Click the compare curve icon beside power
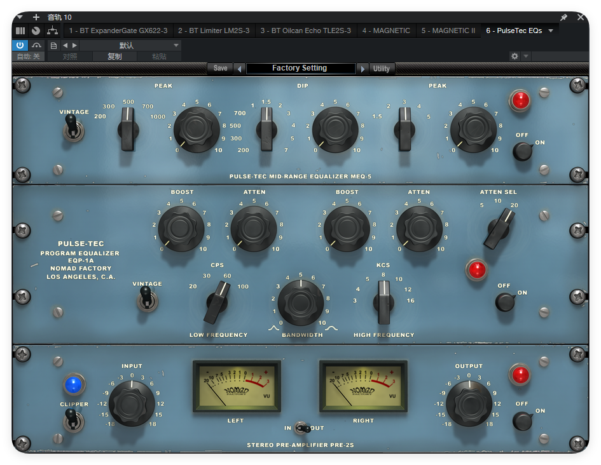This screenshot has height=465, width=601. tap(36, 45)
